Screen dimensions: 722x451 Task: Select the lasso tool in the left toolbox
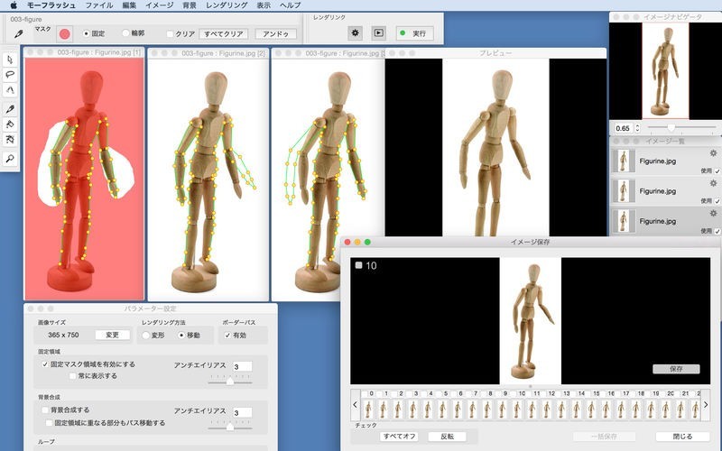click(10, 75)
